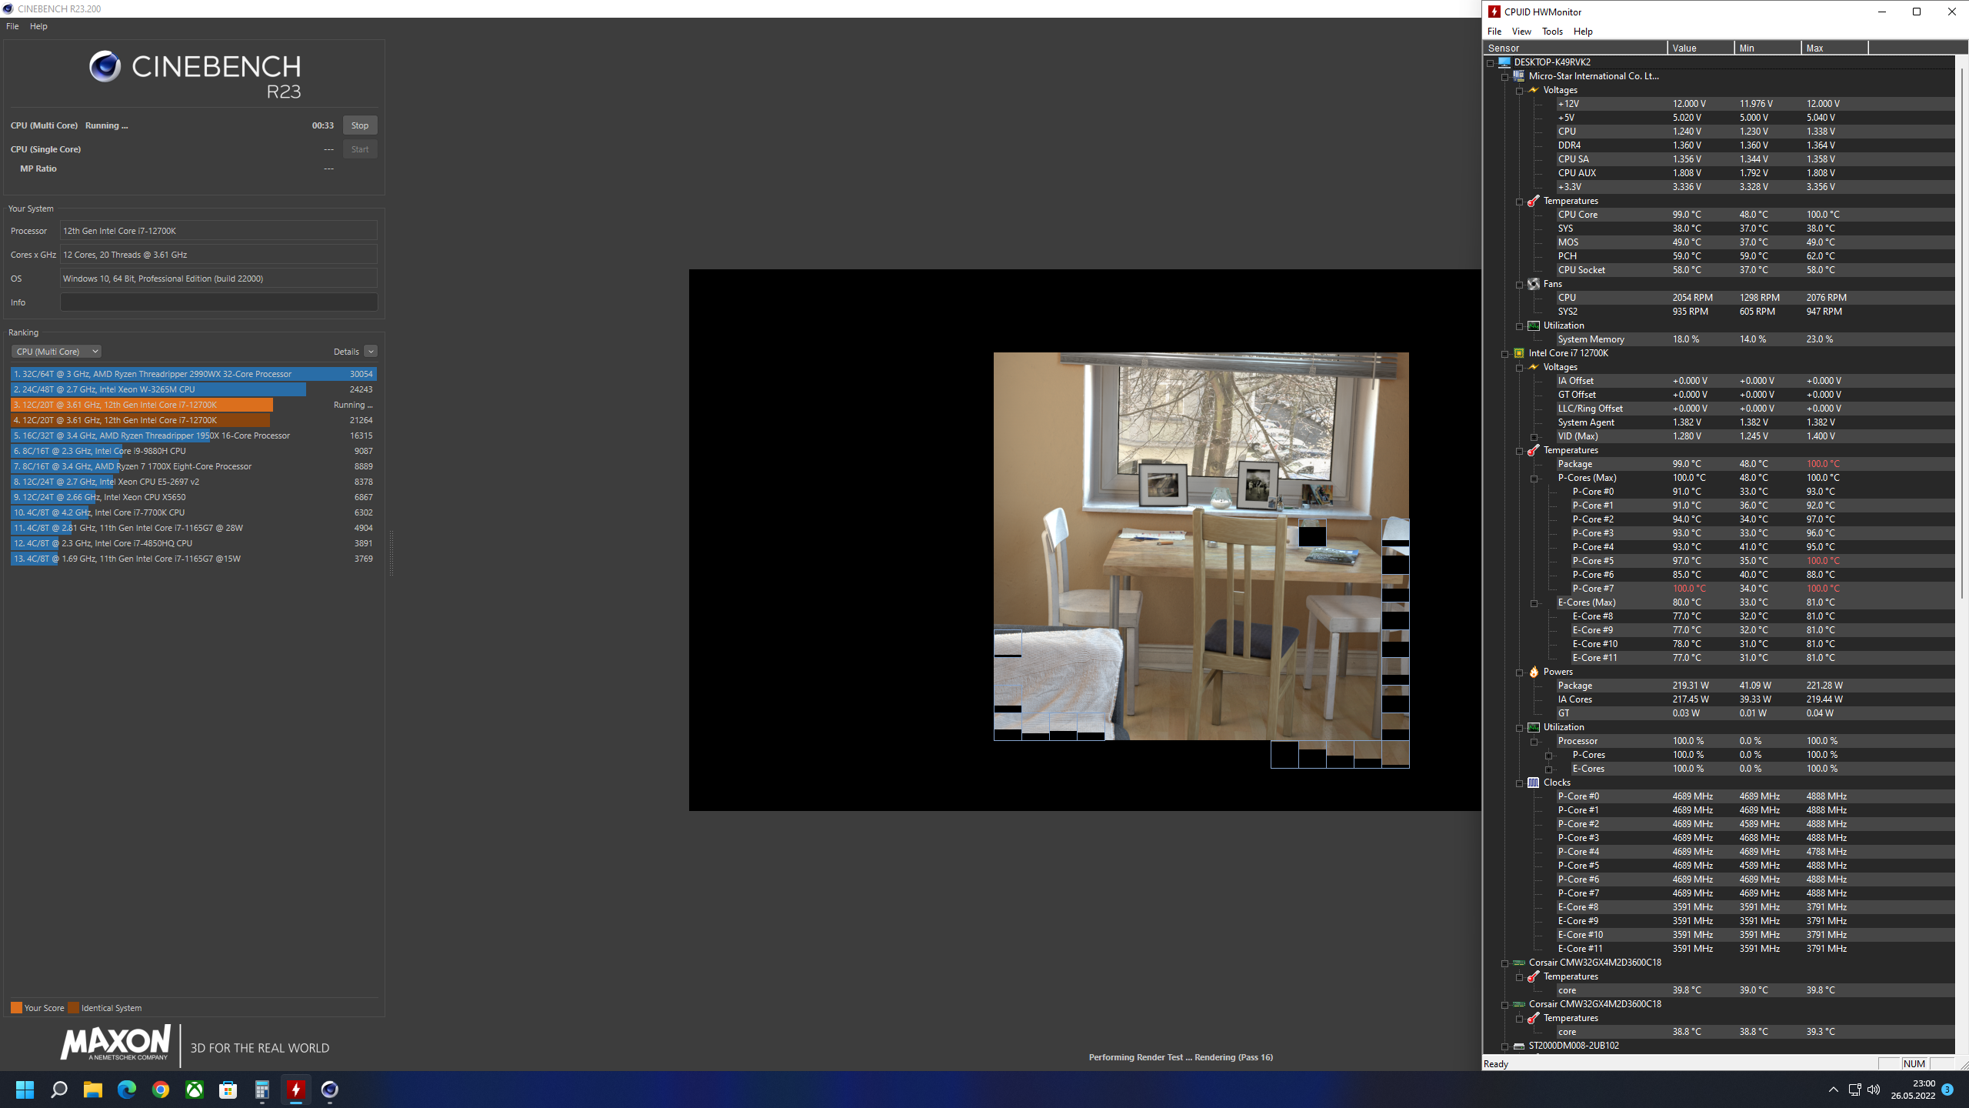Click the first Corsair memory module icon
The height and width of the screenshot is (1108, 1969).
[1519, 963]
